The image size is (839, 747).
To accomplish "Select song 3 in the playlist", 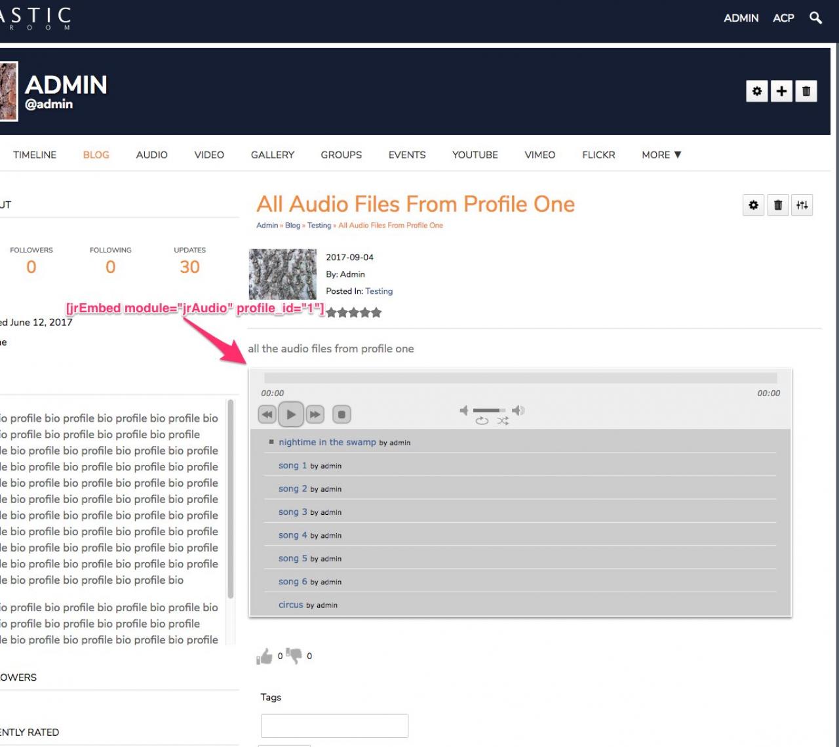I will coord(292,512).
